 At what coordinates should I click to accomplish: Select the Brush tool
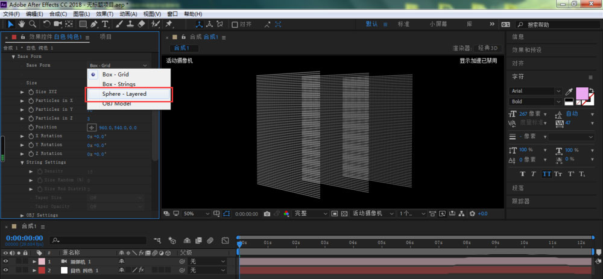tap(120, 24)
